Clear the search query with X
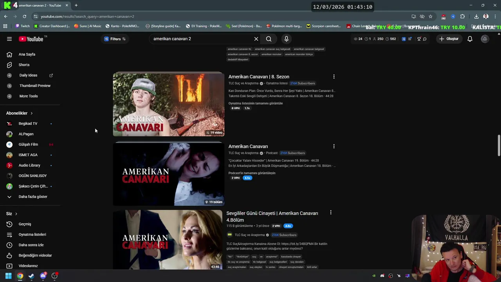The height and width of the screenshot is (282, 501). pyautogui.click(x=256, y=39)
